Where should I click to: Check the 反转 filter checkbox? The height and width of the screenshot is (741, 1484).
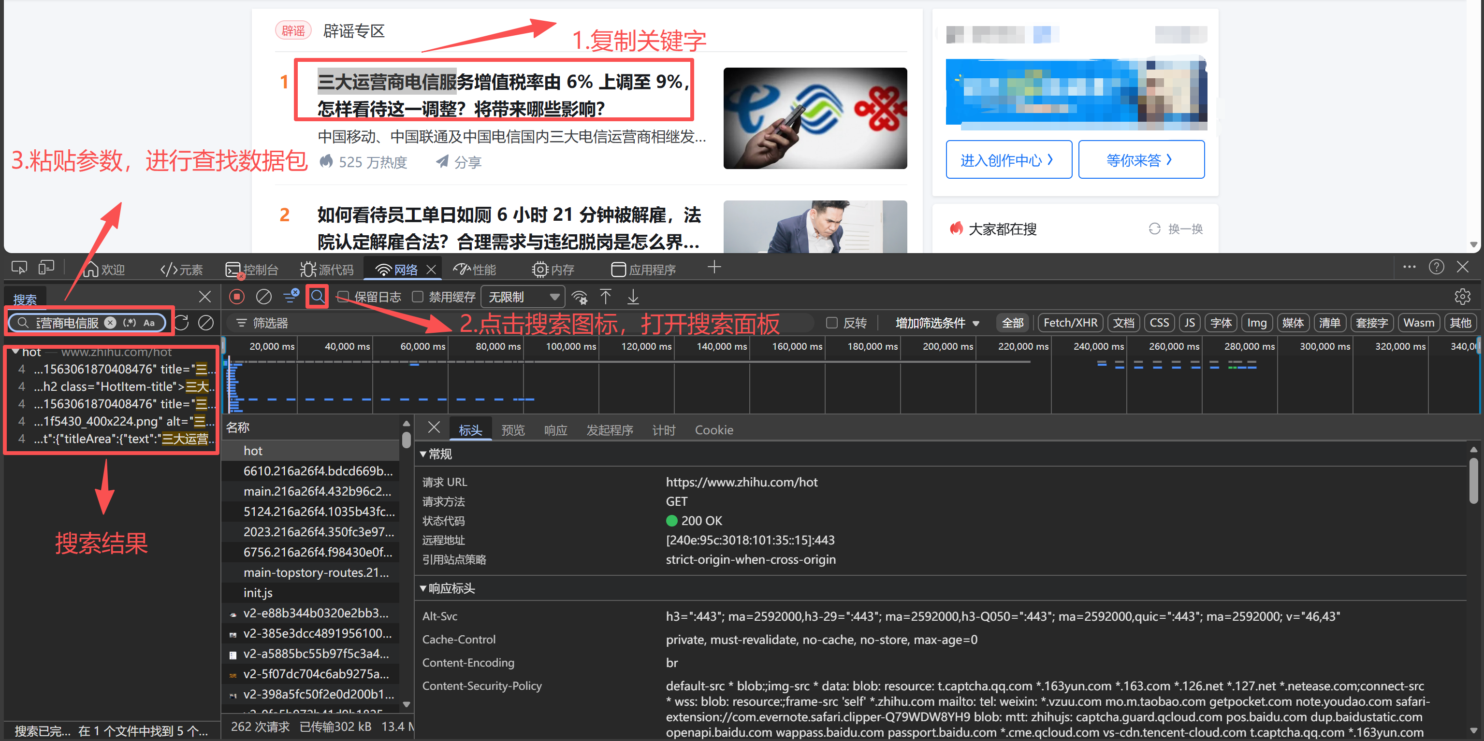(831, 323)
